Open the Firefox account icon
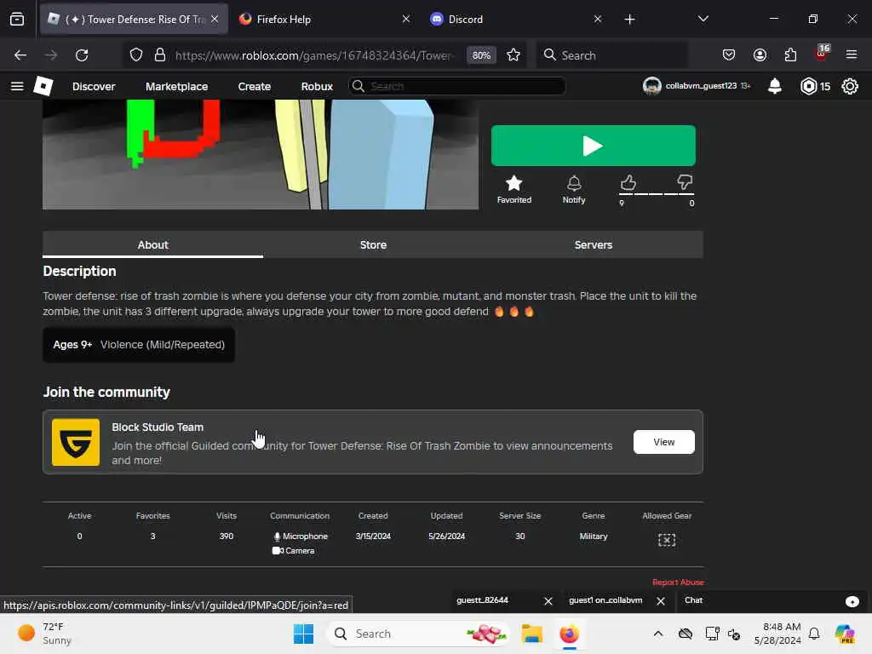 760,55
